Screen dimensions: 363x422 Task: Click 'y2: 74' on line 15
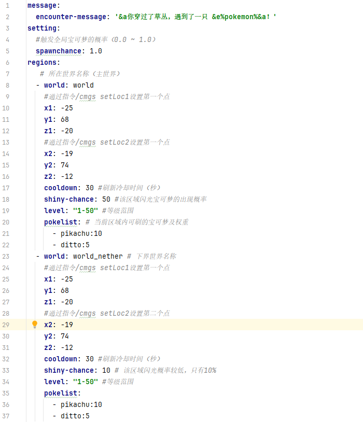tap(57, 165)
